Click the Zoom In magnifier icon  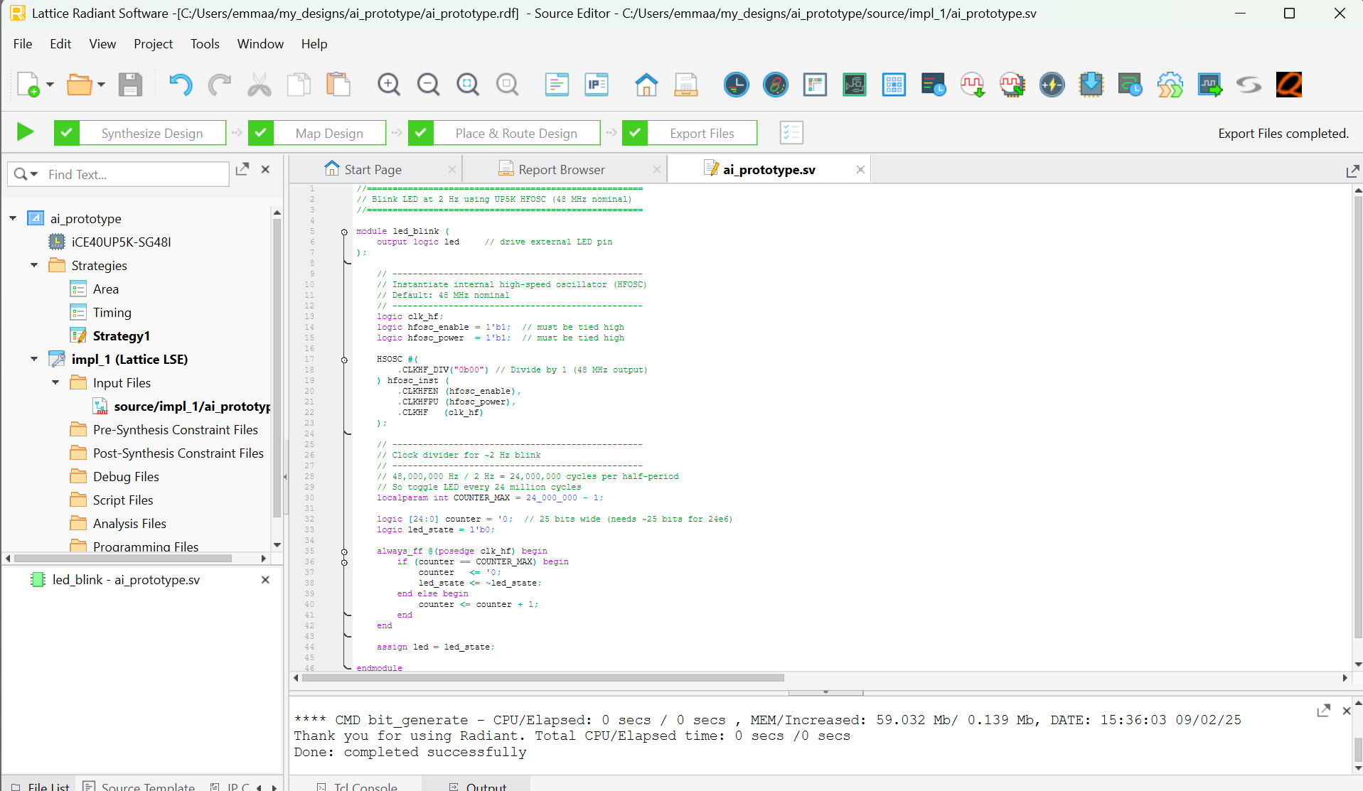click(x=389, y=85)
